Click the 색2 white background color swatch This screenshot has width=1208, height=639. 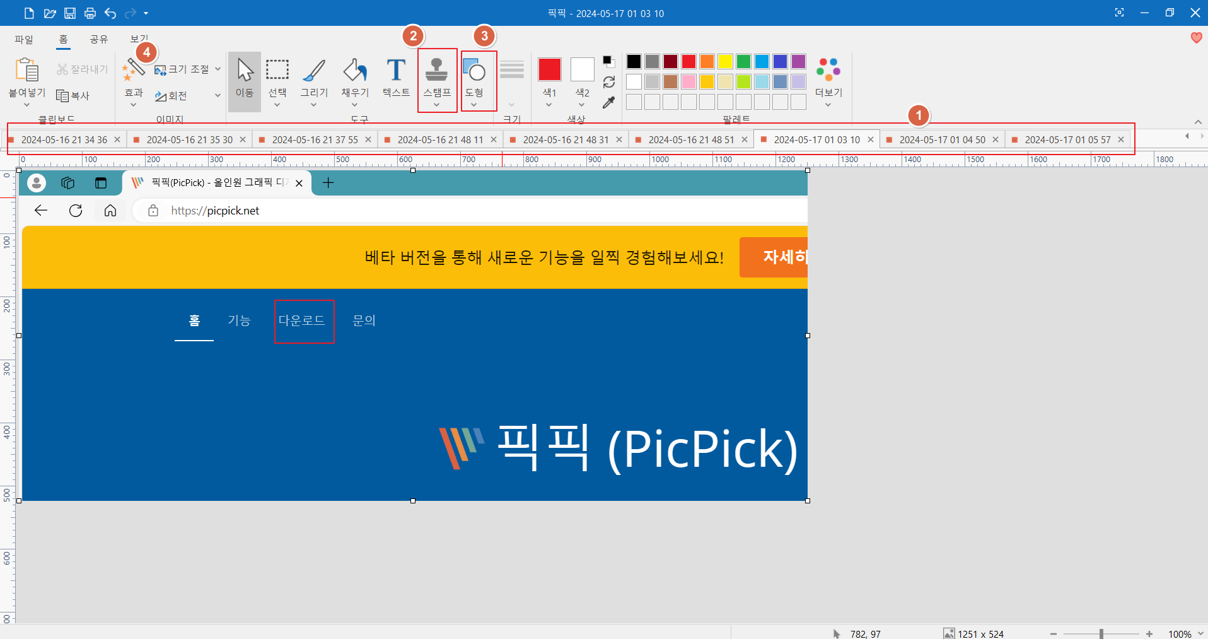click(x=583, y=69)
